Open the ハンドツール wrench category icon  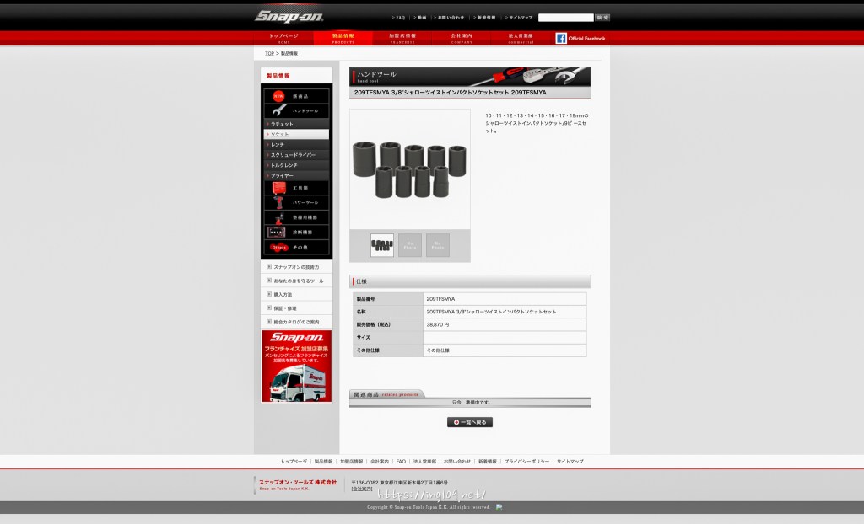(278, 110)
